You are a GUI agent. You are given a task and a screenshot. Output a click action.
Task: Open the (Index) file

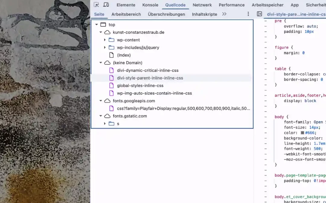point(124,55)
